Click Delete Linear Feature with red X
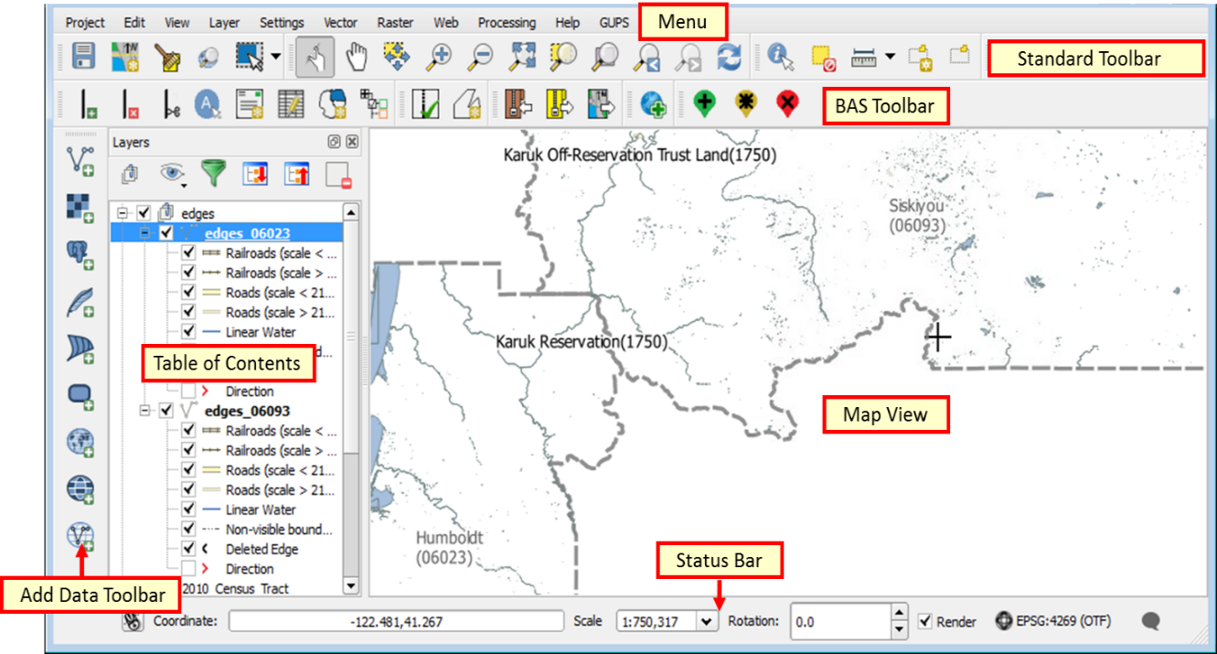 pos(128,104)
